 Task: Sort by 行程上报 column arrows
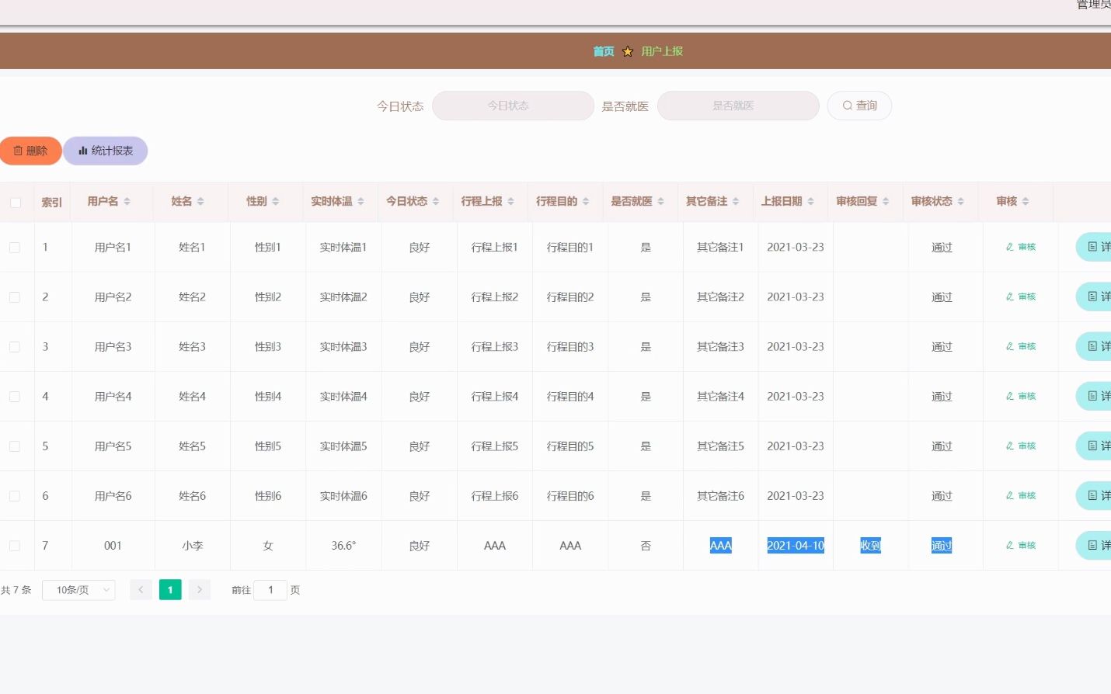point(510,202)
